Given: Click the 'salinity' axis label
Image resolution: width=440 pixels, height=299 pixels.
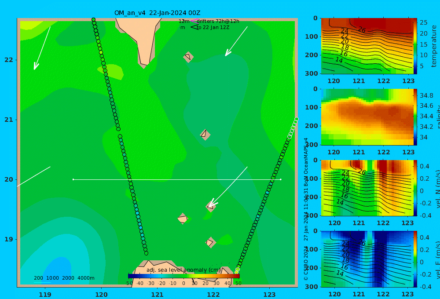Looking at the screenshot, I should click(x=437, y=117).
